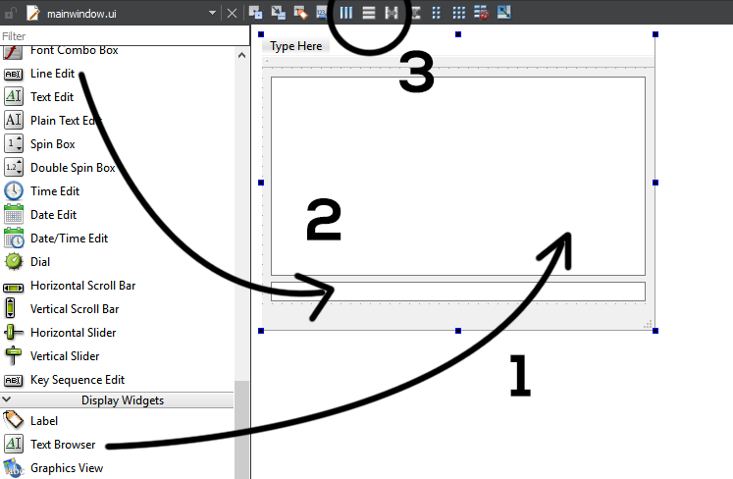The image size is (733, 479).
Task: Select the Date/Time Edit widget icon
Action: [x=14, y=239]
